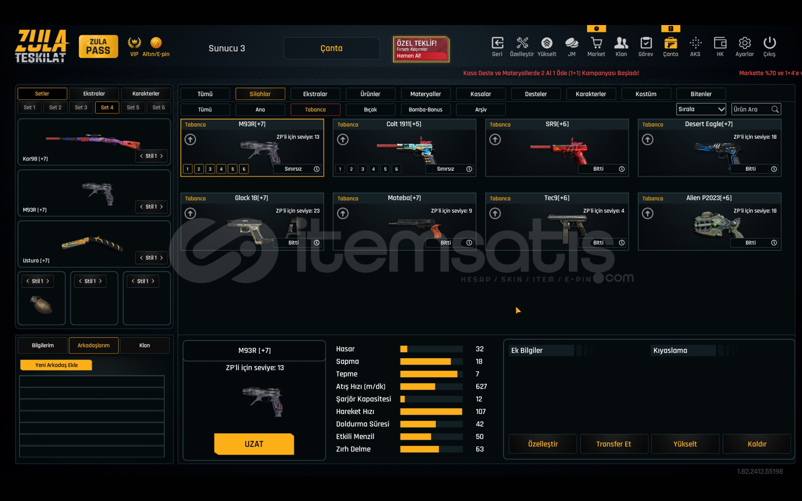Select slot 3 on Colt 1911[+5] card
Image resolution: width=802 pixels, height=501 pixels.
[x=363, y=169]
